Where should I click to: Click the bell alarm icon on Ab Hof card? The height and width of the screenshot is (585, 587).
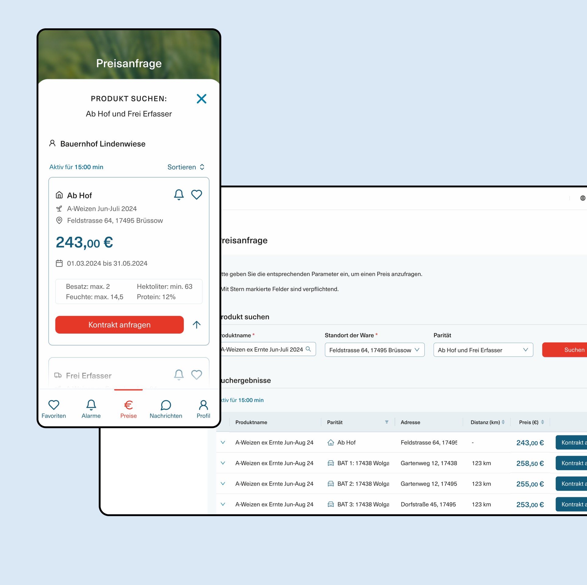tap(179, 195)
